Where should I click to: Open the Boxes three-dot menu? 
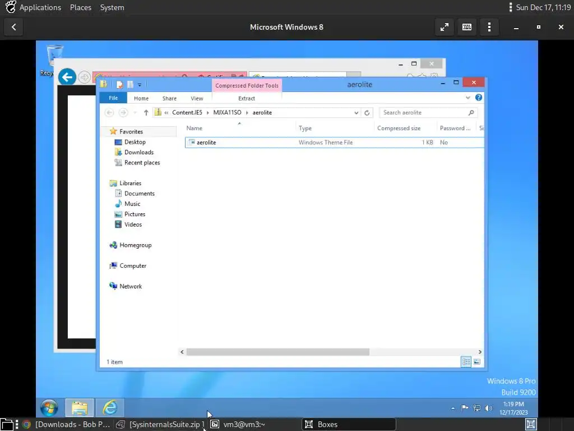click(489, 27)
